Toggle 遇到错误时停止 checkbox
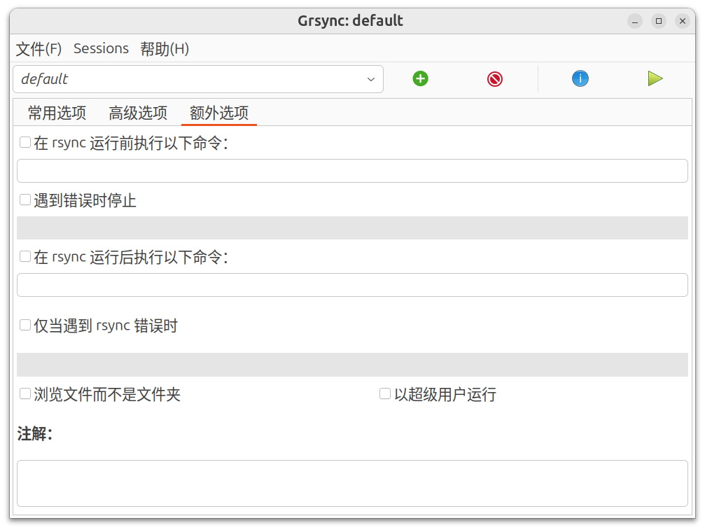This screenshot has width=705, height=530. pos(25,200)
